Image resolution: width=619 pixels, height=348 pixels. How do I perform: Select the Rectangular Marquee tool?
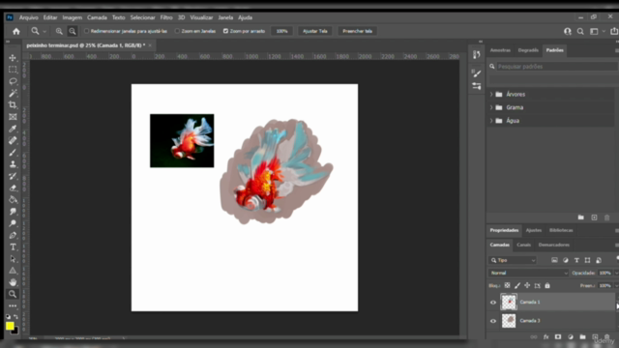[13, 70]
